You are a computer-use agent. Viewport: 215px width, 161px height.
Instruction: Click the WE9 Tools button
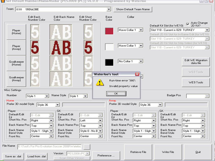pos(196,83)
